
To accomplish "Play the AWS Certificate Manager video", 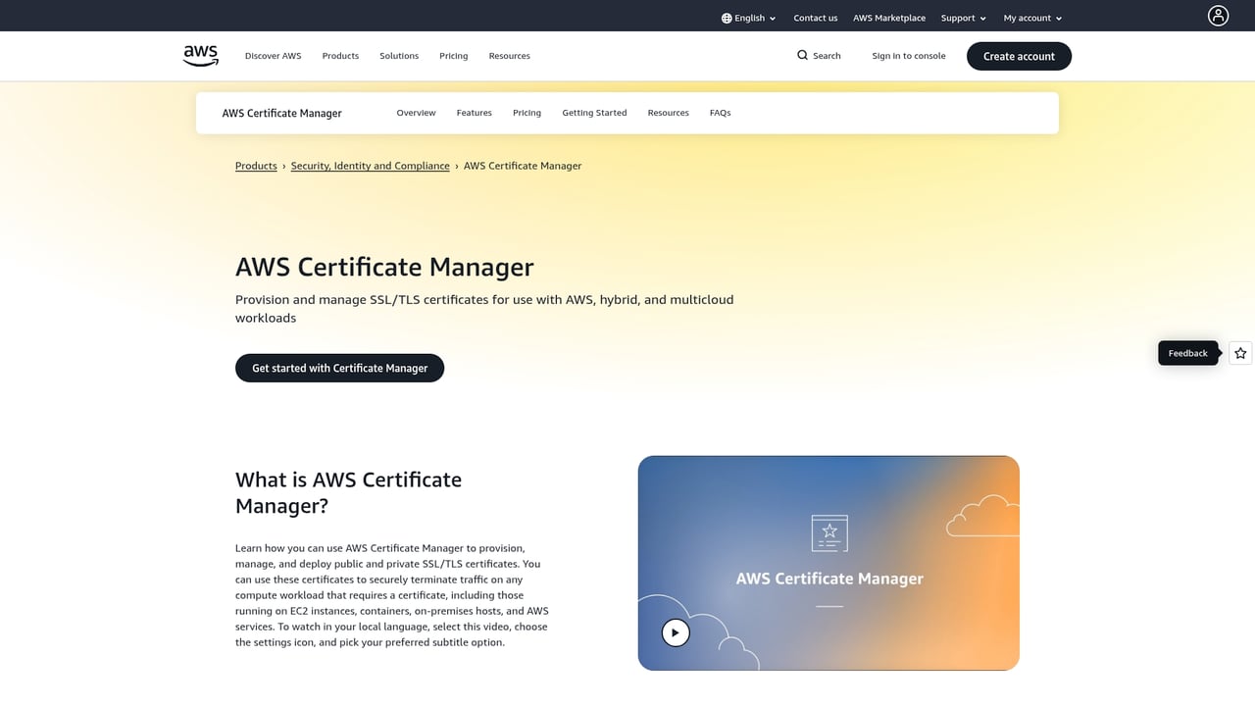I will [676, 632].
